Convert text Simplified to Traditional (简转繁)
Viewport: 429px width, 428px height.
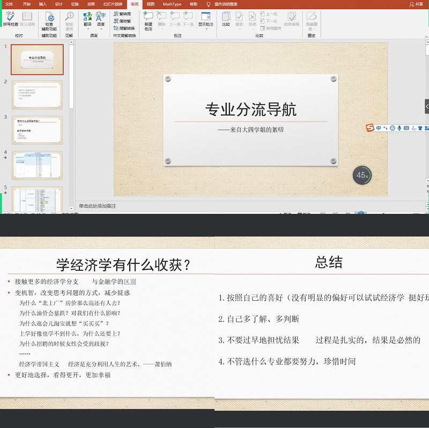(122, 21)
